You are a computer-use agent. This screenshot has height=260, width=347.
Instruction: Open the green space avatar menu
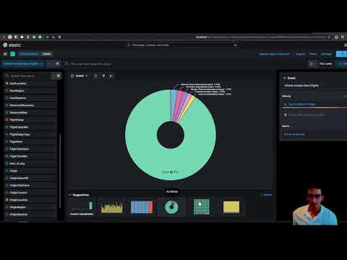pos(13,54)
